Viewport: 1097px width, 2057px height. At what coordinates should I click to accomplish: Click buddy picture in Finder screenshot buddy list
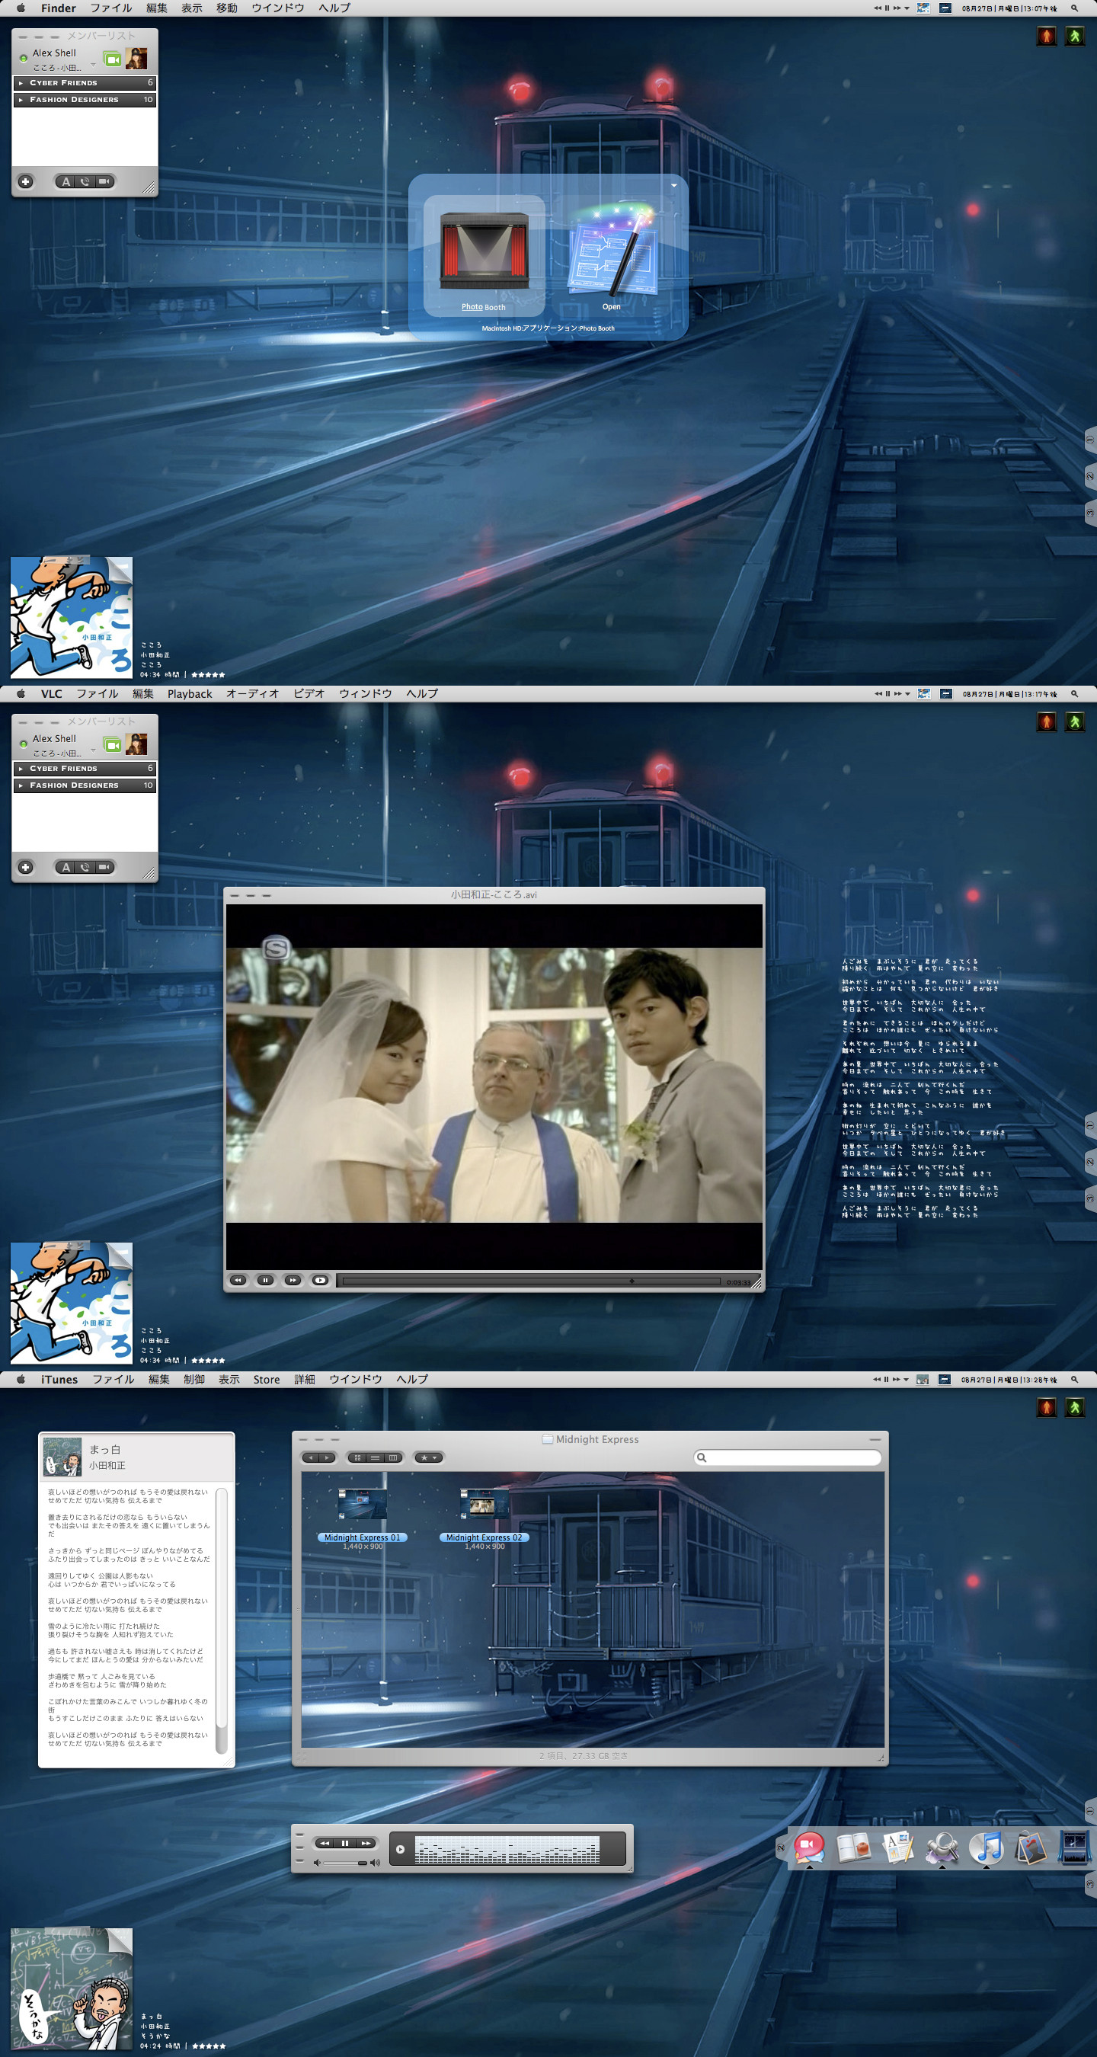136,59
